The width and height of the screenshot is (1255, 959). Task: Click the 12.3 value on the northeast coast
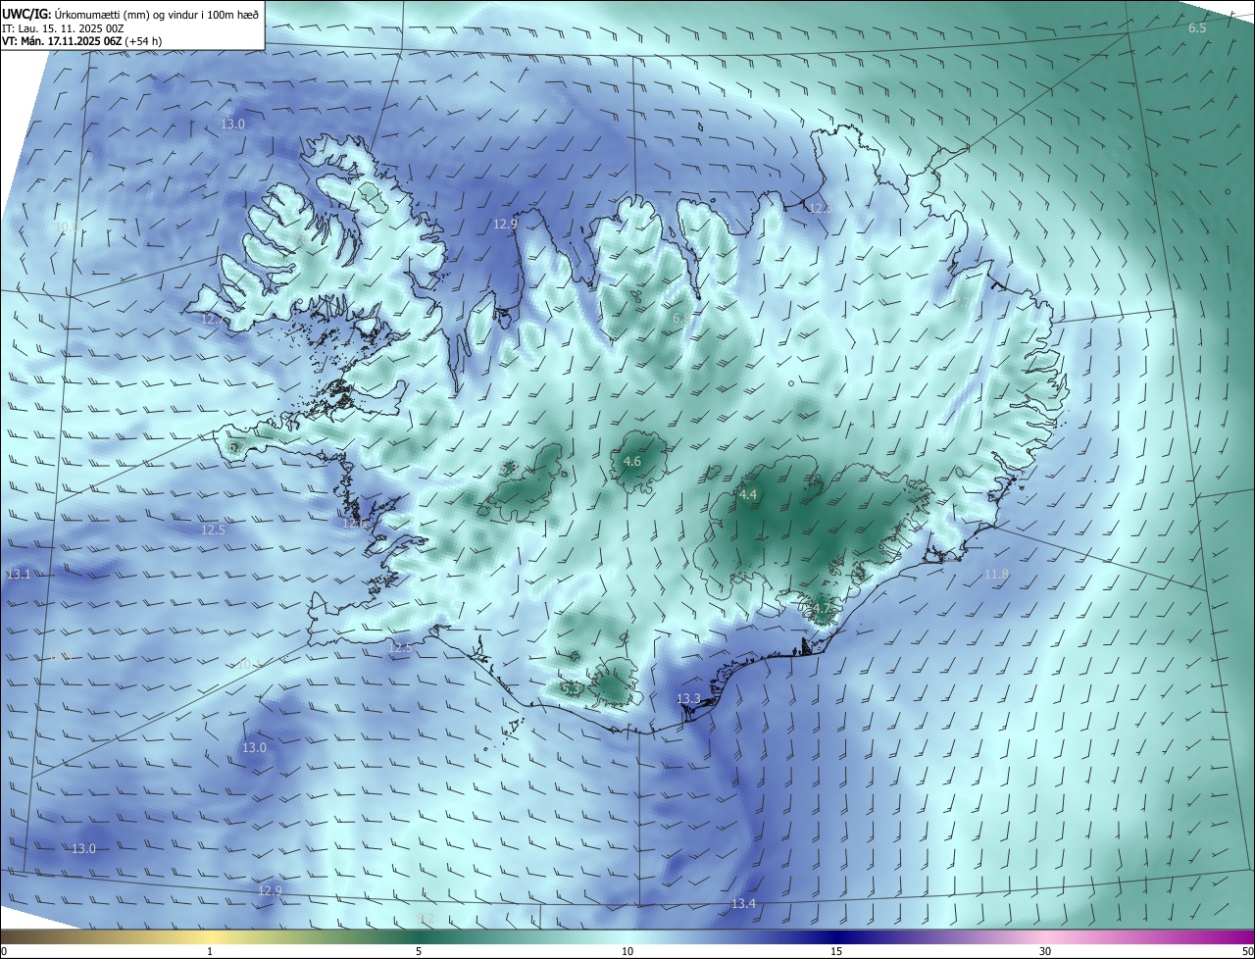pyautogui.click(x=820, y=208)
